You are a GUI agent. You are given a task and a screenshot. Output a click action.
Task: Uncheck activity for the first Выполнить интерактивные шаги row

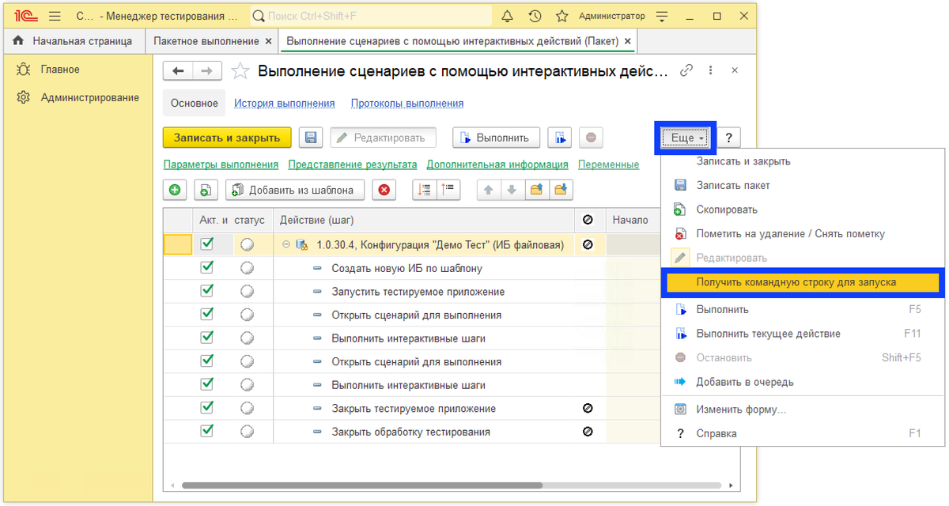[207, 338]
